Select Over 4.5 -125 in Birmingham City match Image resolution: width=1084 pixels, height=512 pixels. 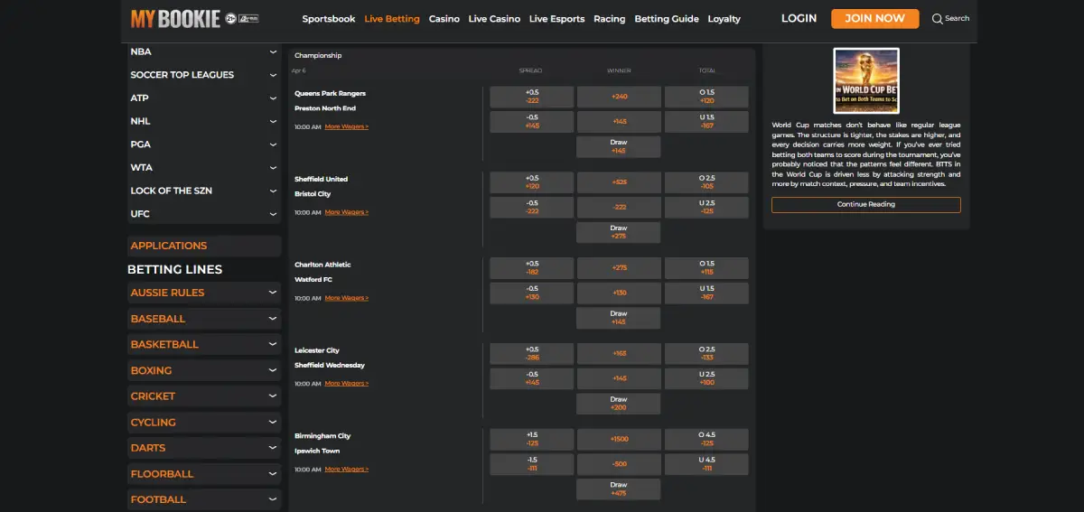[706, 440]
